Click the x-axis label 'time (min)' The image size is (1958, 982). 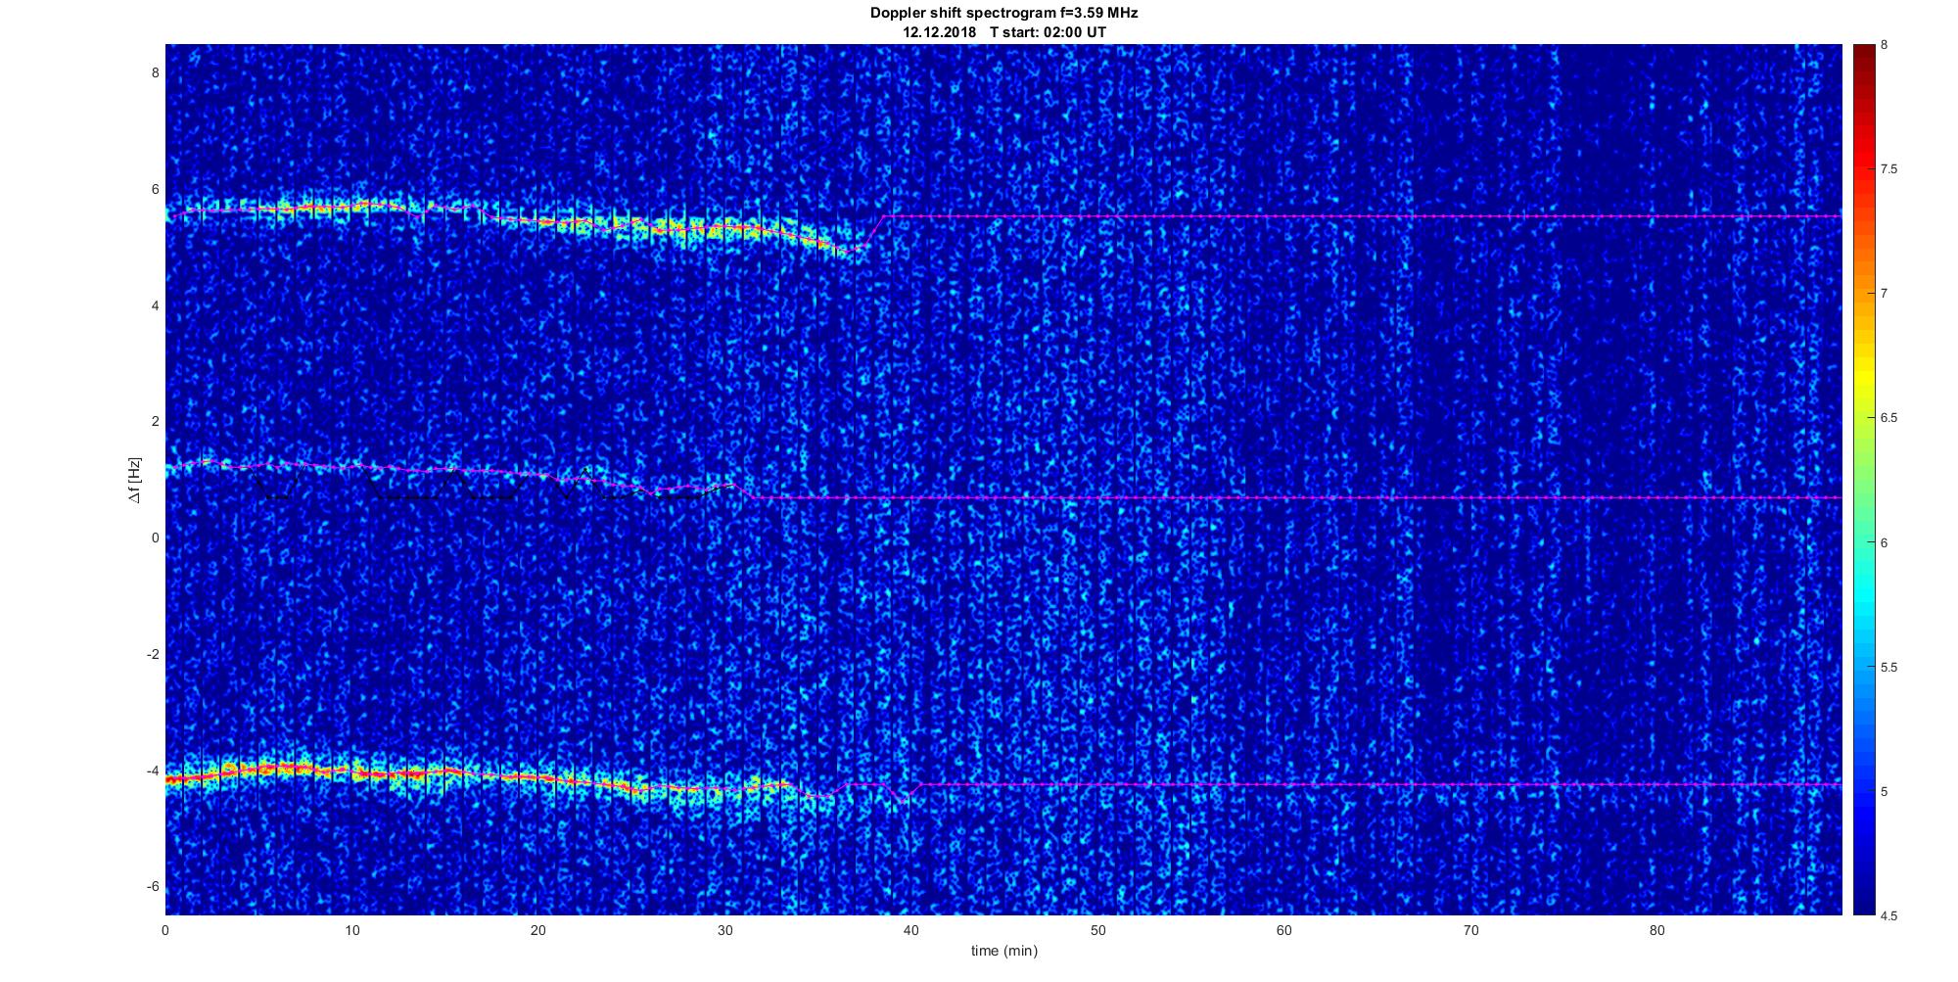[1004, 951]
